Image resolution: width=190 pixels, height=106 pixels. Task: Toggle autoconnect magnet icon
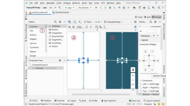pos(74,27)
